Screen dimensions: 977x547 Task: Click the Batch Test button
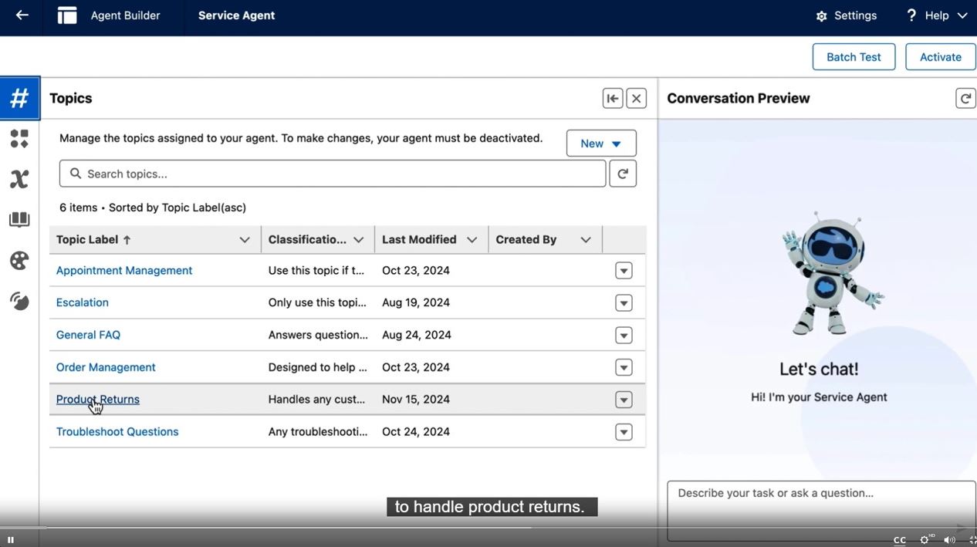(854, 57)
